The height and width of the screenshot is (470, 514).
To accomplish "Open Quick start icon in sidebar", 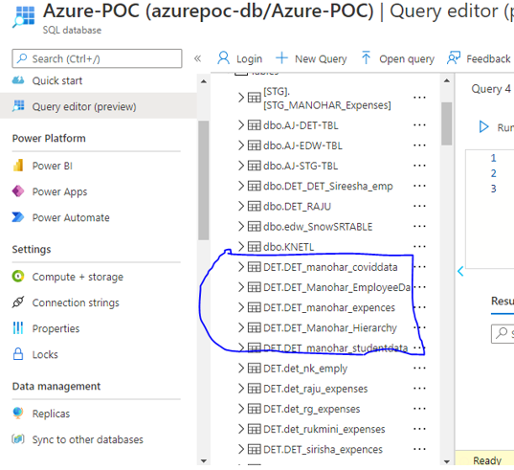I will 18,80.
